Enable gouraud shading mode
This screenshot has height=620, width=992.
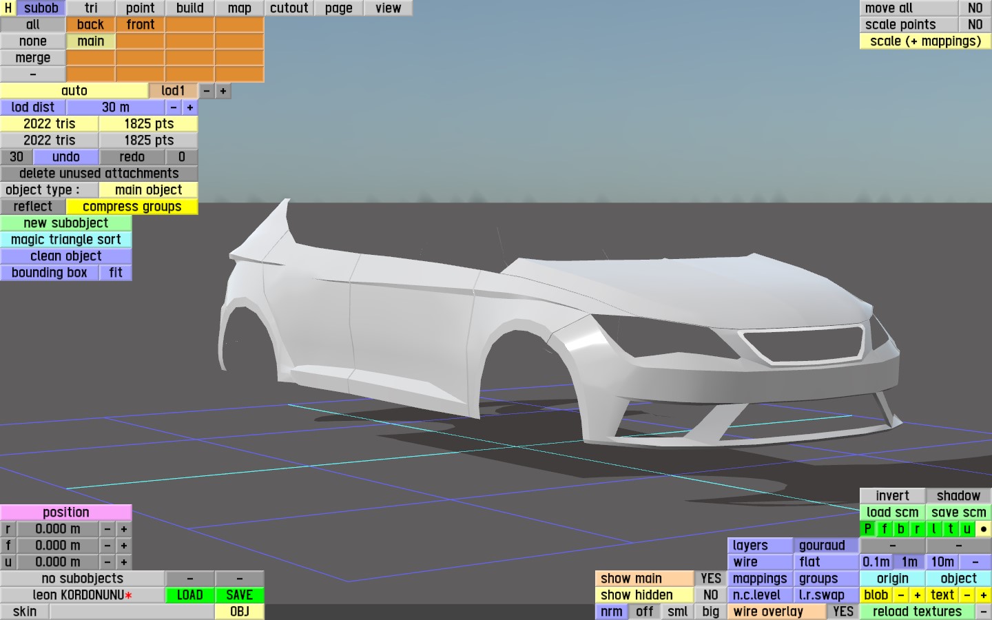827,546
